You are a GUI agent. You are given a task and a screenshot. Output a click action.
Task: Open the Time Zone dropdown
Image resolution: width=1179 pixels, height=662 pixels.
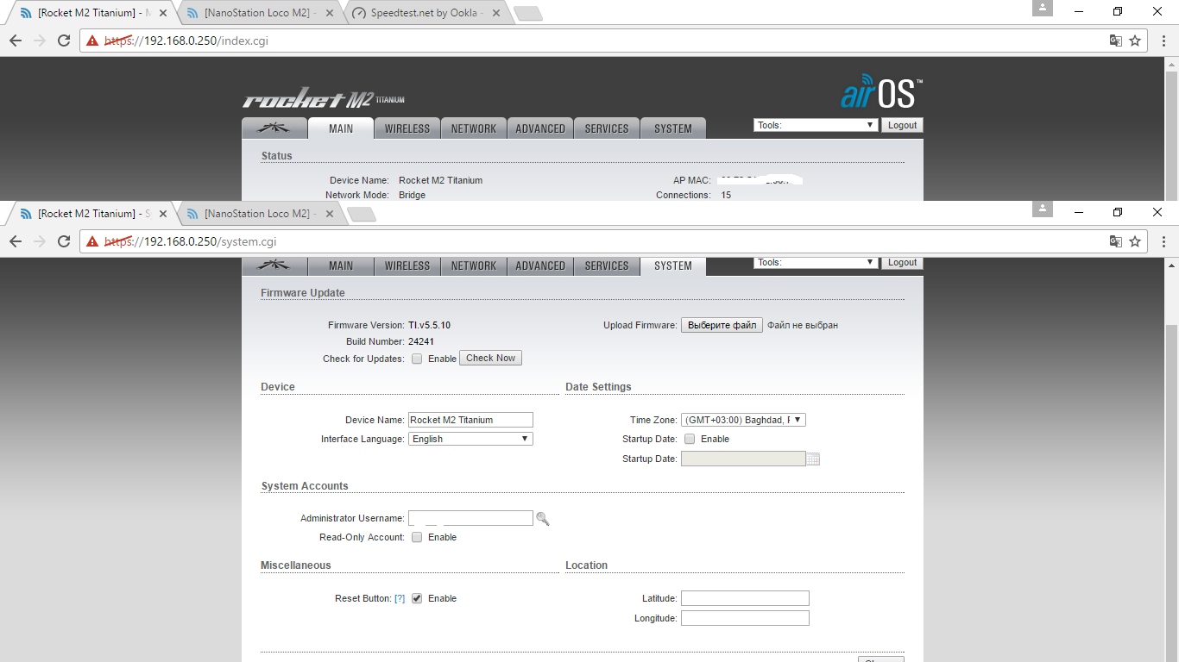[743, 420]
